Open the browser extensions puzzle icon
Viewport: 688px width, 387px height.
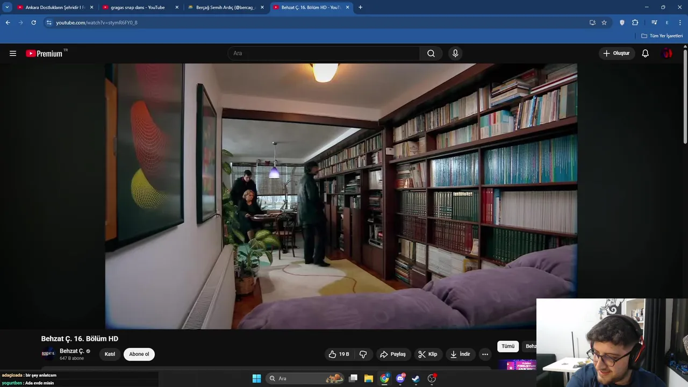[x=635, y=23]
